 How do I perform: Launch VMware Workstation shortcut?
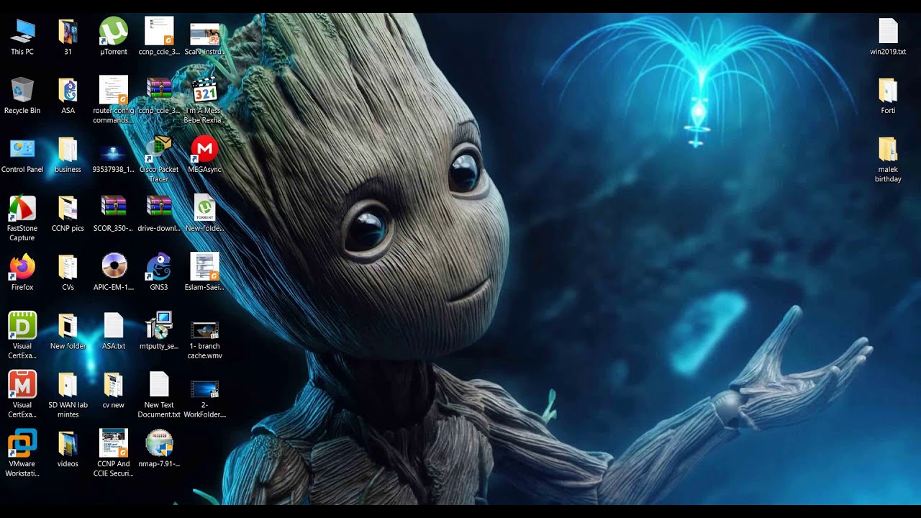[x=22, y=445]
